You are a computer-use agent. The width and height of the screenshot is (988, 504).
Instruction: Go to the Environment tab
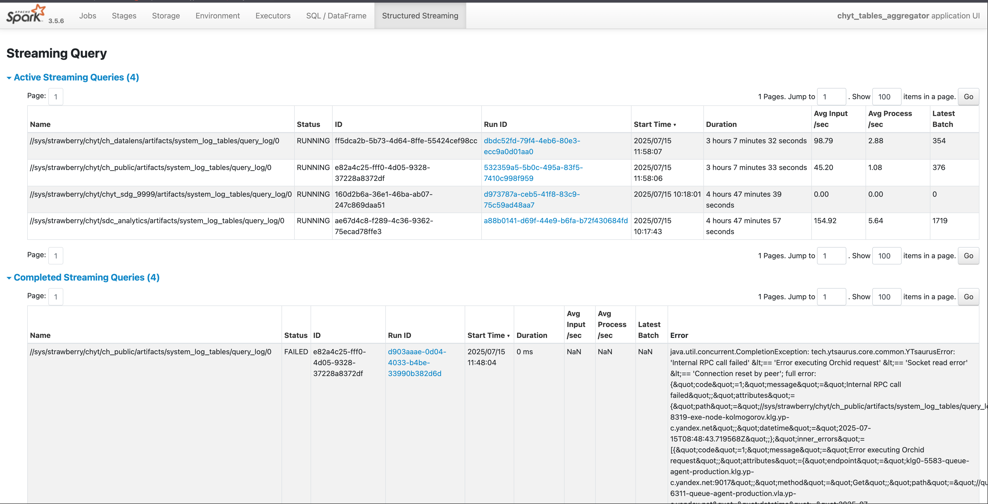(x=217, y=16)
